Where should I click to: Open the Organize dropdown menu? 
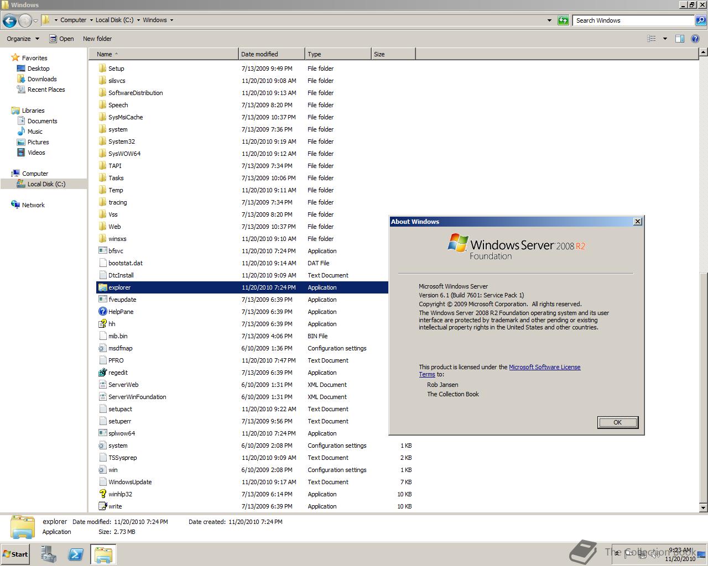(23, 39)
